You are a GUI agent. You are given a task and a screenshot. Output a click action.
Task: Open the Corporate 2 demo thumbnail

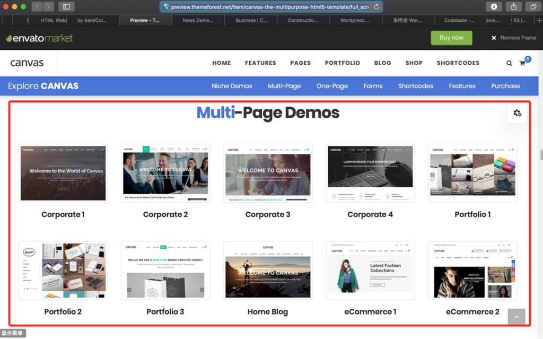165,173
